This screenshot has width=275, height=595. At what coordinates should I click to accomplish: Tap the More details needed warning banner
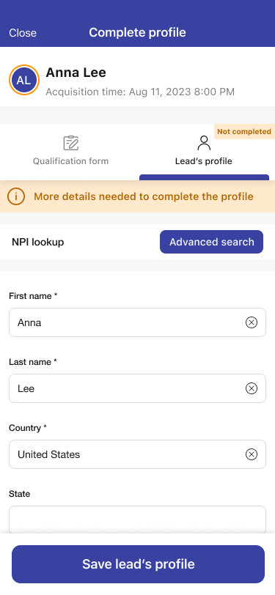tap(138, 196)
